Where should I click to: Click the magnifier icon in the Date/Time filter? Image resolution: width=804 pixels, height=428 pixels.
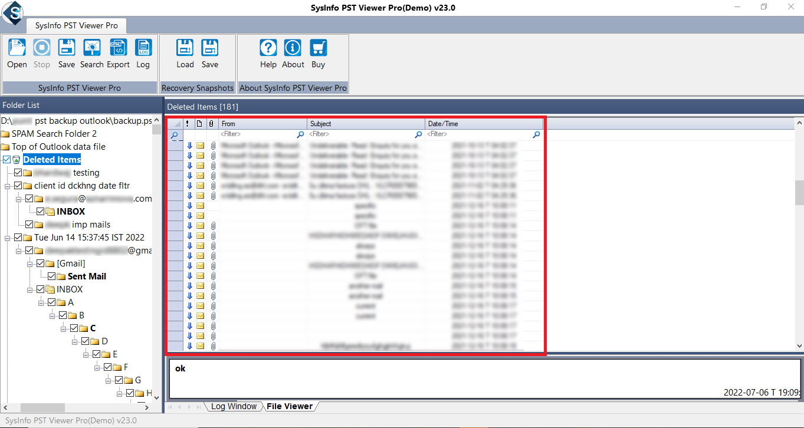pos(536,134)
